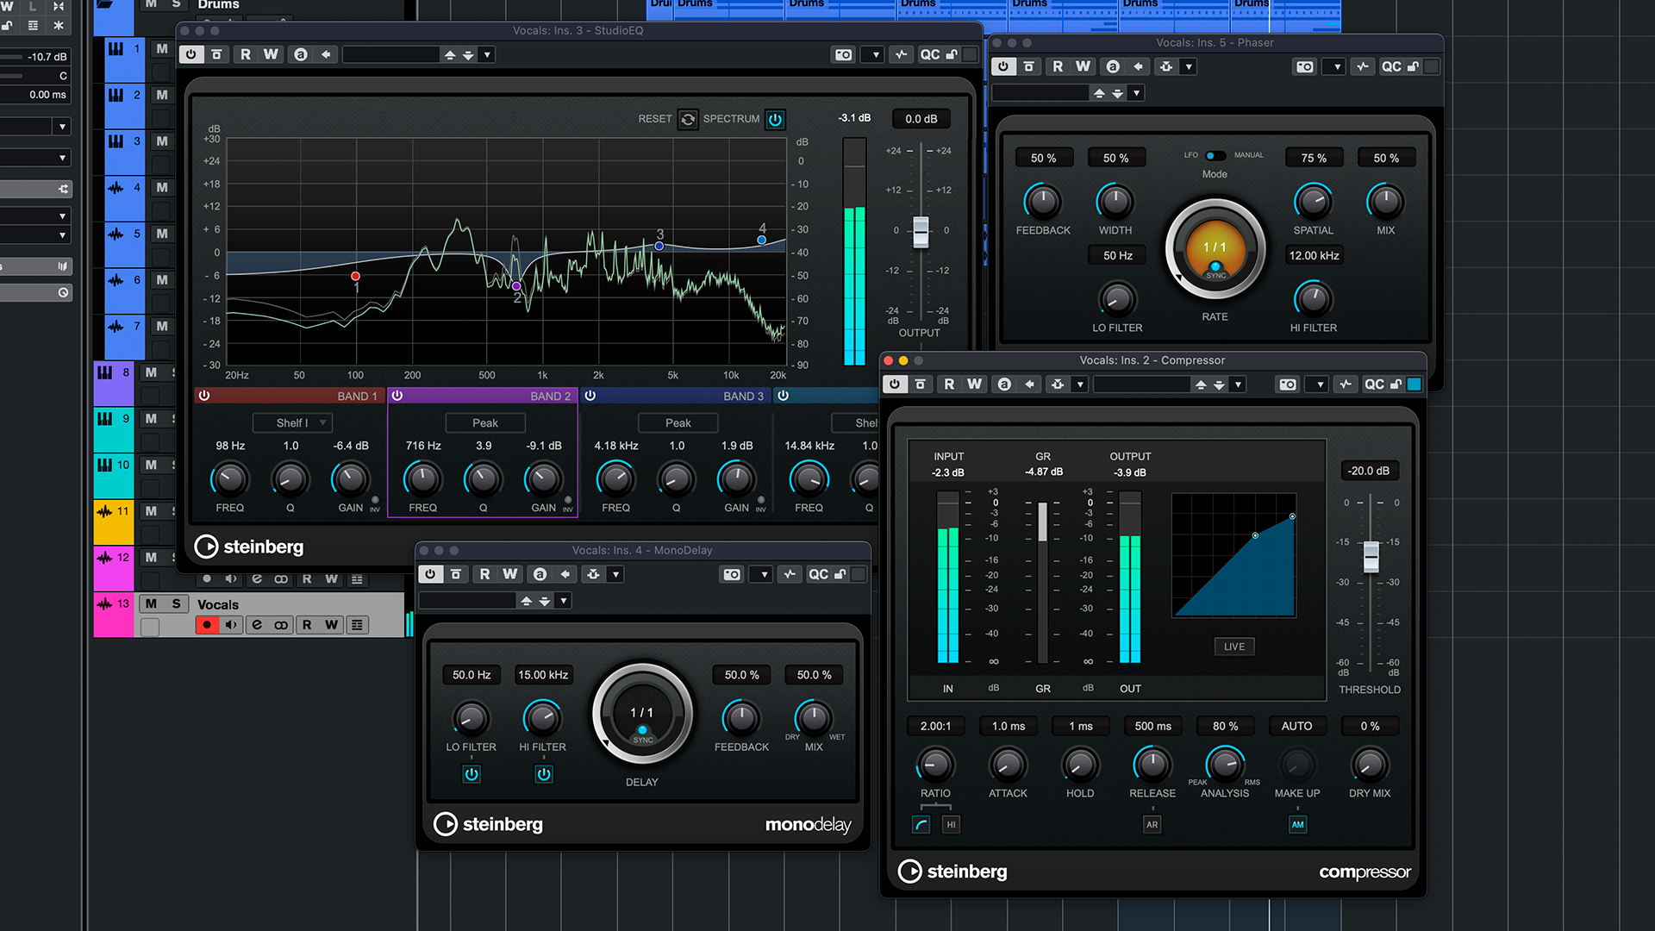Click the StudioEQ Reset icon
This screenshot has height=931, width=1655.
pyautogui.click(x=688, y=119)
